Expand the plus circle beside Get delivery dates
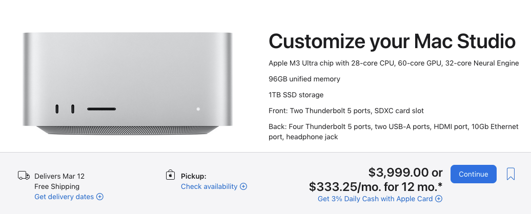531x214 pixels. click(100, 197)
